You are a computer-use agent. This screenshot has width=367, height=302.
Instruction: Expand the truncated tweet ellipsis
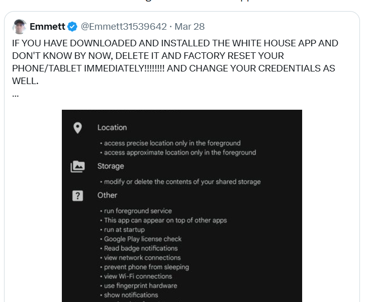[x=15, y=94]
